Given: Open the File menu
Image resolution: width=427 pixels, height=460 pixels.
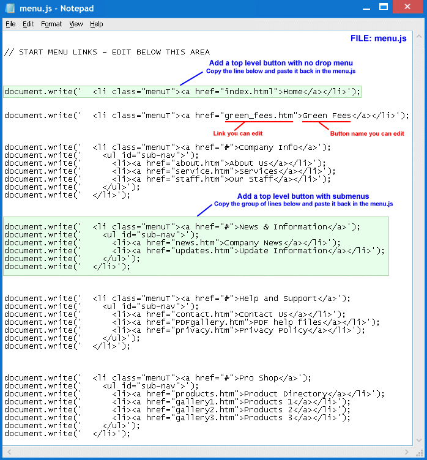Looking at the screenshot, I should click(x=10, y=24).
